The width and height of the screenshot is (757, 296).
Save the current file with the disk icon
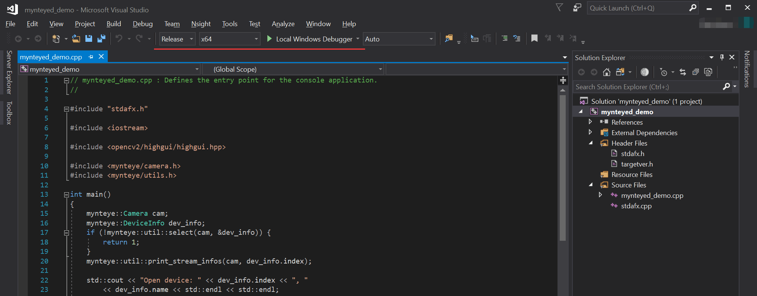pyautogui.click(x=89, y=39)
